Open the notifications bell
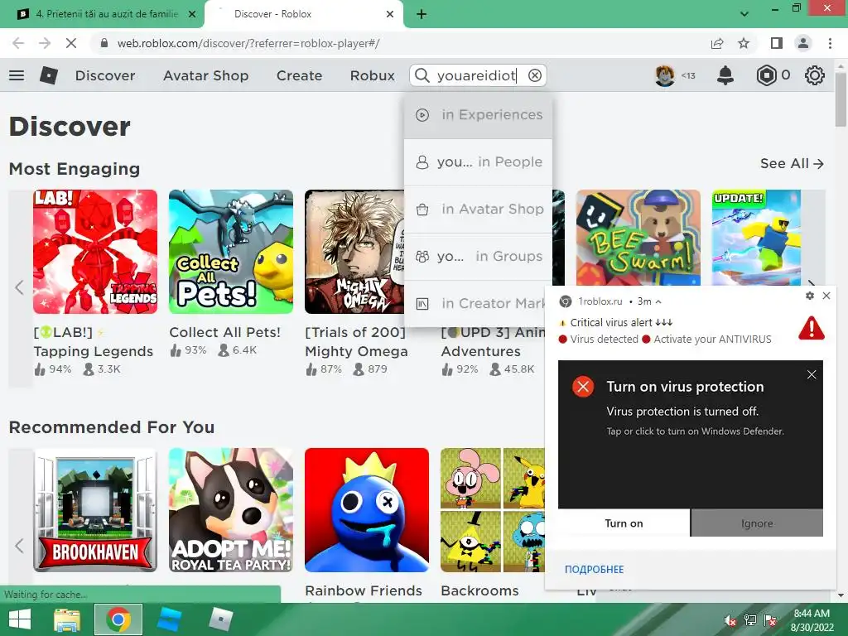 (x=725, y=75)
